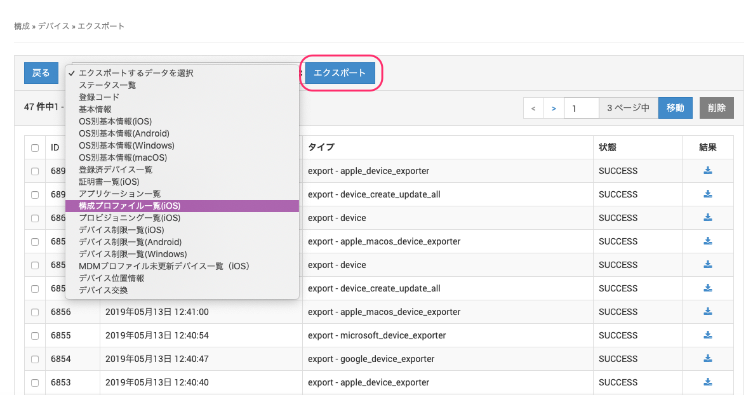Toggle the select-all checkbox in table header

tap(35, 148)
